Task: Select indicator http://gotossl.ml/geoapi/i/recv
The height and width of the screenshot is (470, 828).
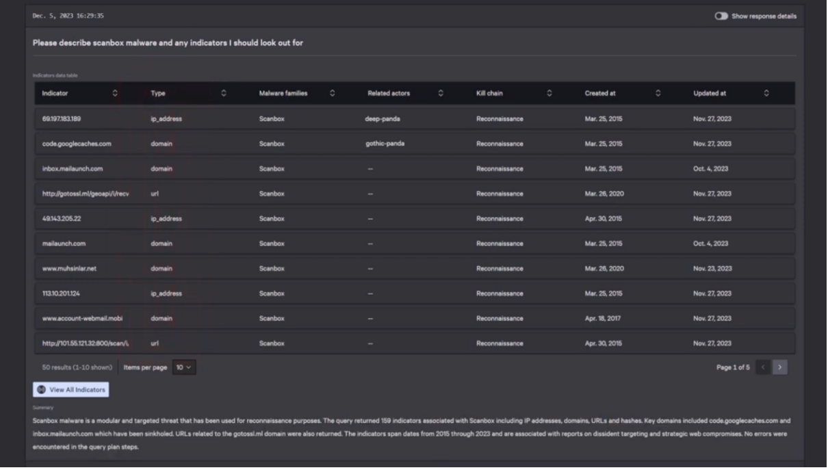Action: point(86,194)
